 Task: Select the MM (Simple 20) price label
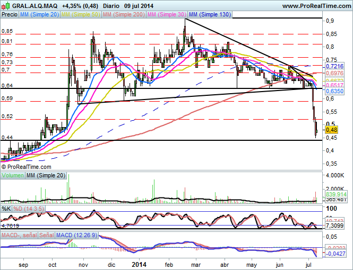pyautogui.click(x=39, y=15)
